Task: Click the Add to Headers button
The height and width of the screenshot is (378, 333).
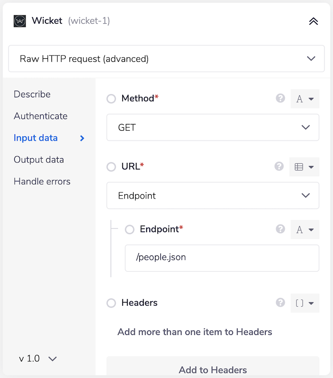Action: pyautogui.click(x=213, y=369)
